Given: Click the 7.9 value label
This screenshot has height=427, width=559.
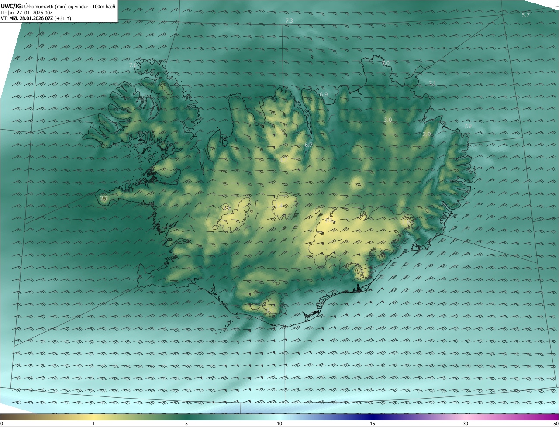Looking at the screenshot, I should coord(468,126).
